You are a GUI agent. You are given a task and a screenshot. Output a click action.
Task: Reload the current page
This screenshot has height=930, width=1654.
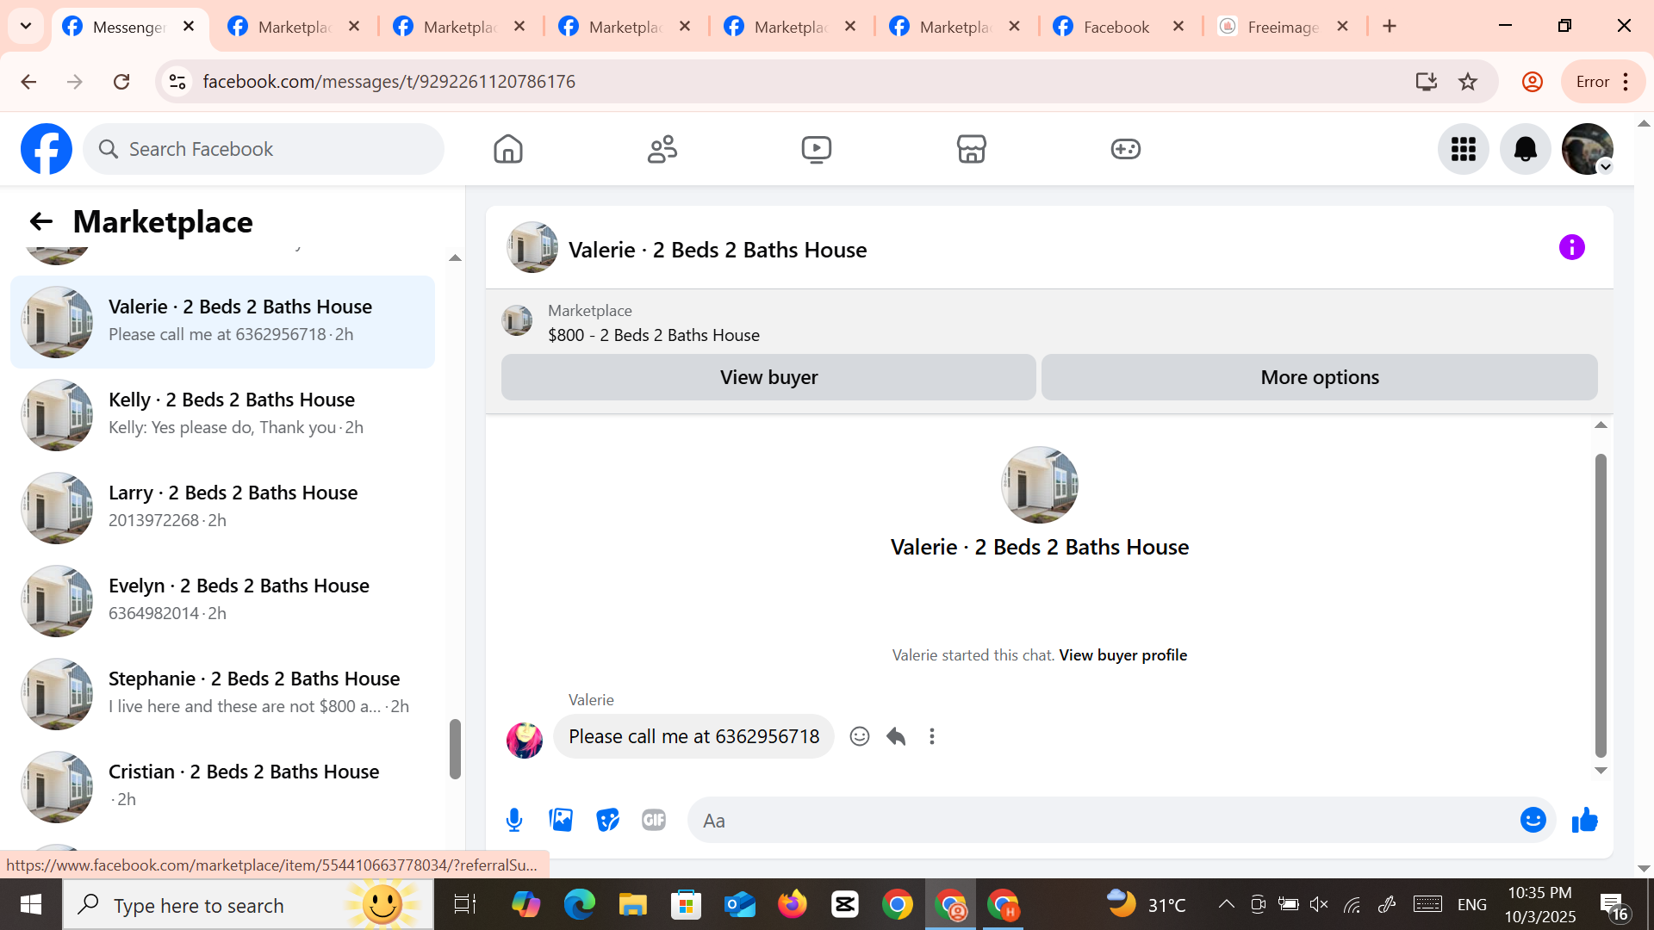[x=121, y=82]
